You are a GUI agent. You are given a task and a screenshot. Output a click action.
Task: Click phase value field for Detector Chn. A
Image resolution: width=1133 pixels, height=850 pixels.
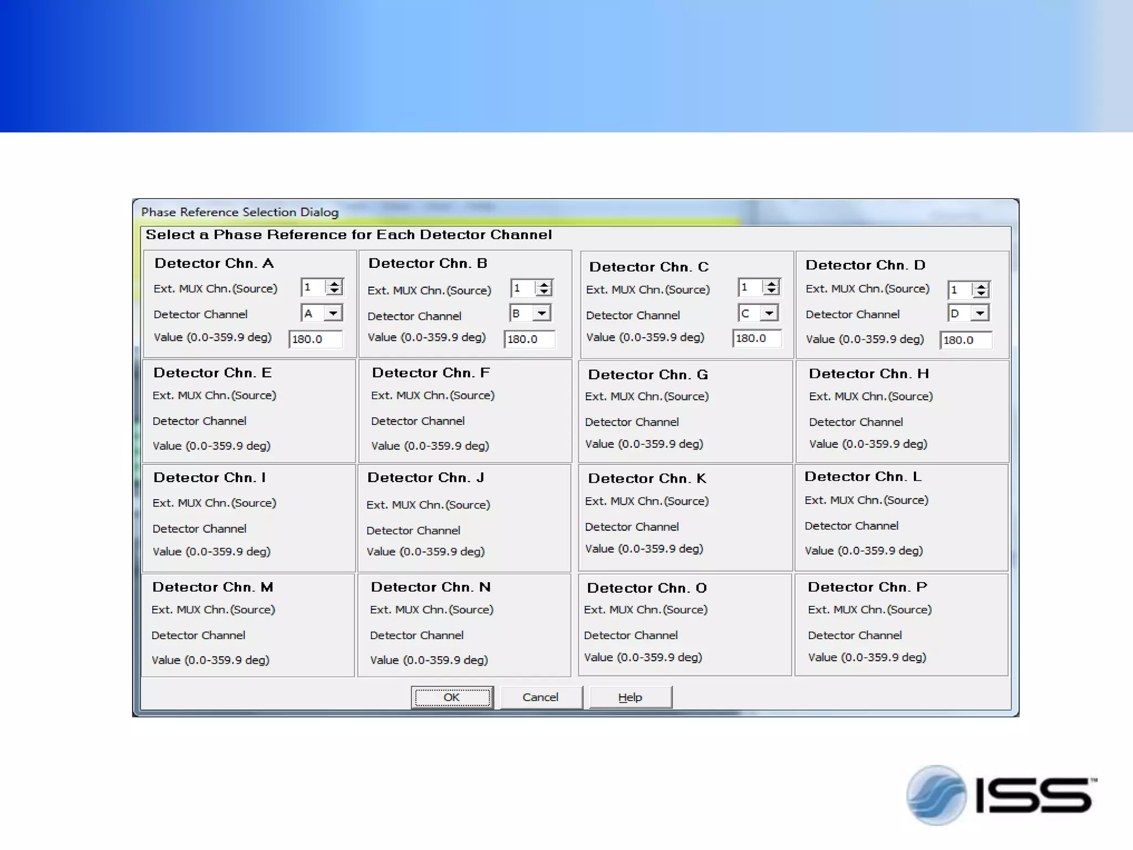point(315,339)
